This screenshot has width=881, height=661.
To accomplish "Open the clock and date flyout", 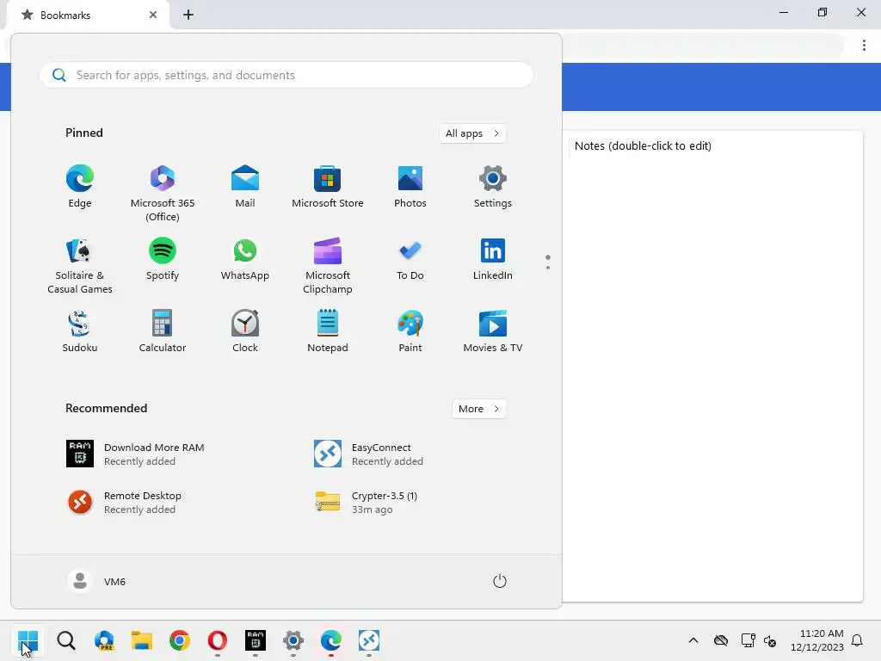I will coord(817,640).
